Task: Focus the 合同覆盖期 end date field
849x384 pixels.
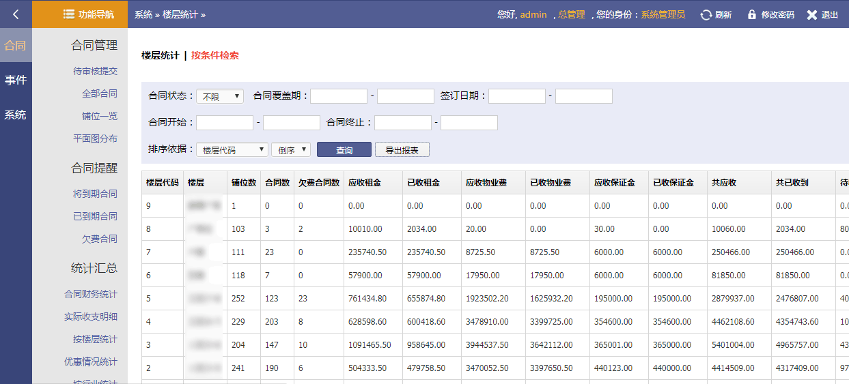Action: (406, 96)
